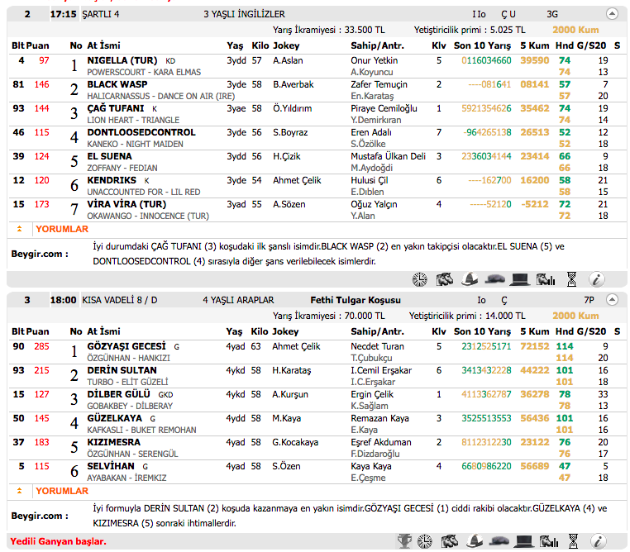Collapse race 3 using the header arrow
The height and width of the screenshot is (552, 630).
tap(611, 301)
